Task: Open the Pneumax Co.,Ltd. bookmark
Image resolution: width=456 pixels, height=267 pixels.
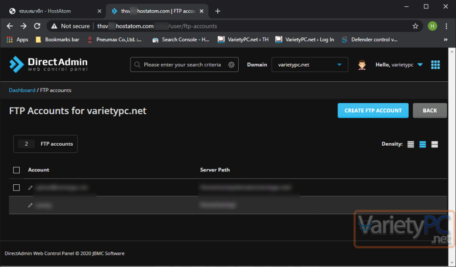Action: 114,40
